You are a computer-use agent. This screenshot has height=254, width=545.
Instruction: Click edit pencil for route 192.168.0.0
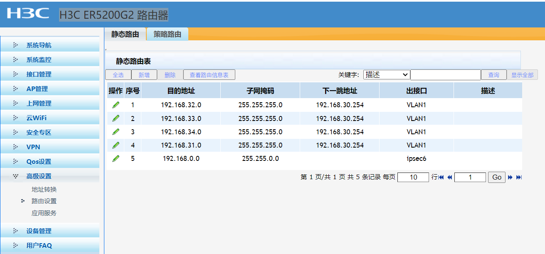(x=116, y=158)
